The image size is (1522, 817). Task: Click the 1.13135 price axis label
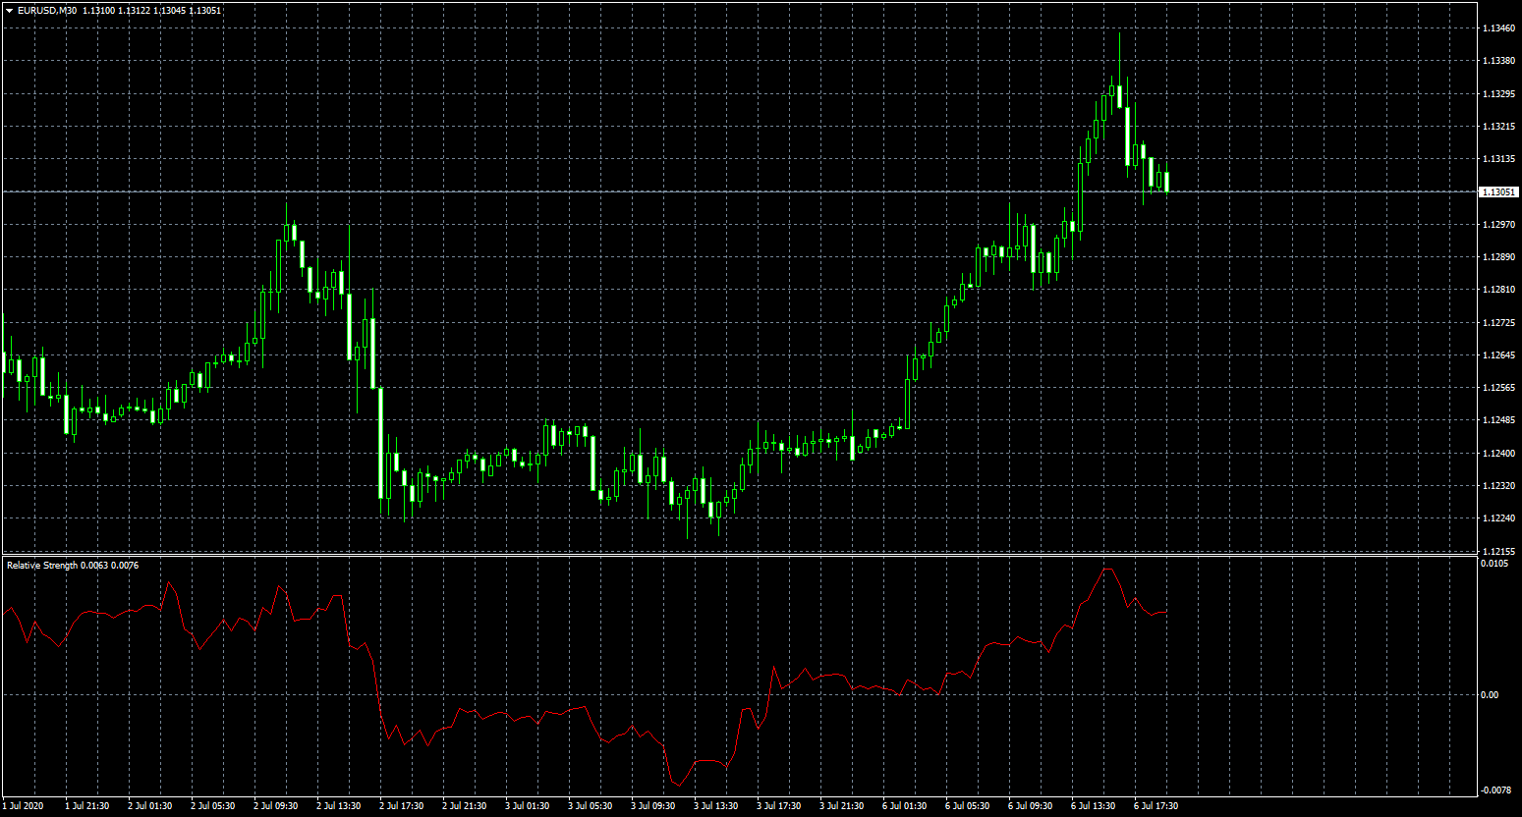(1499, 159)
